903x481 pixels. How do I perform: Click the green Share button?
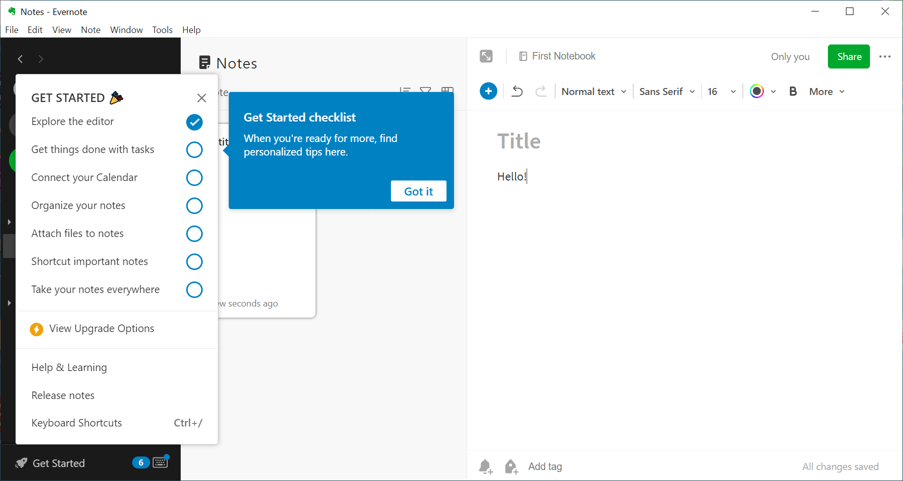point(849,56)
